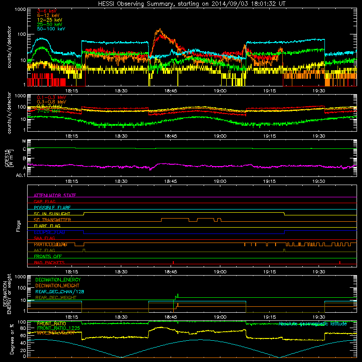Click the 'M' class tick on GOES panel
The image size is (362, 362).
click(24, 141)
